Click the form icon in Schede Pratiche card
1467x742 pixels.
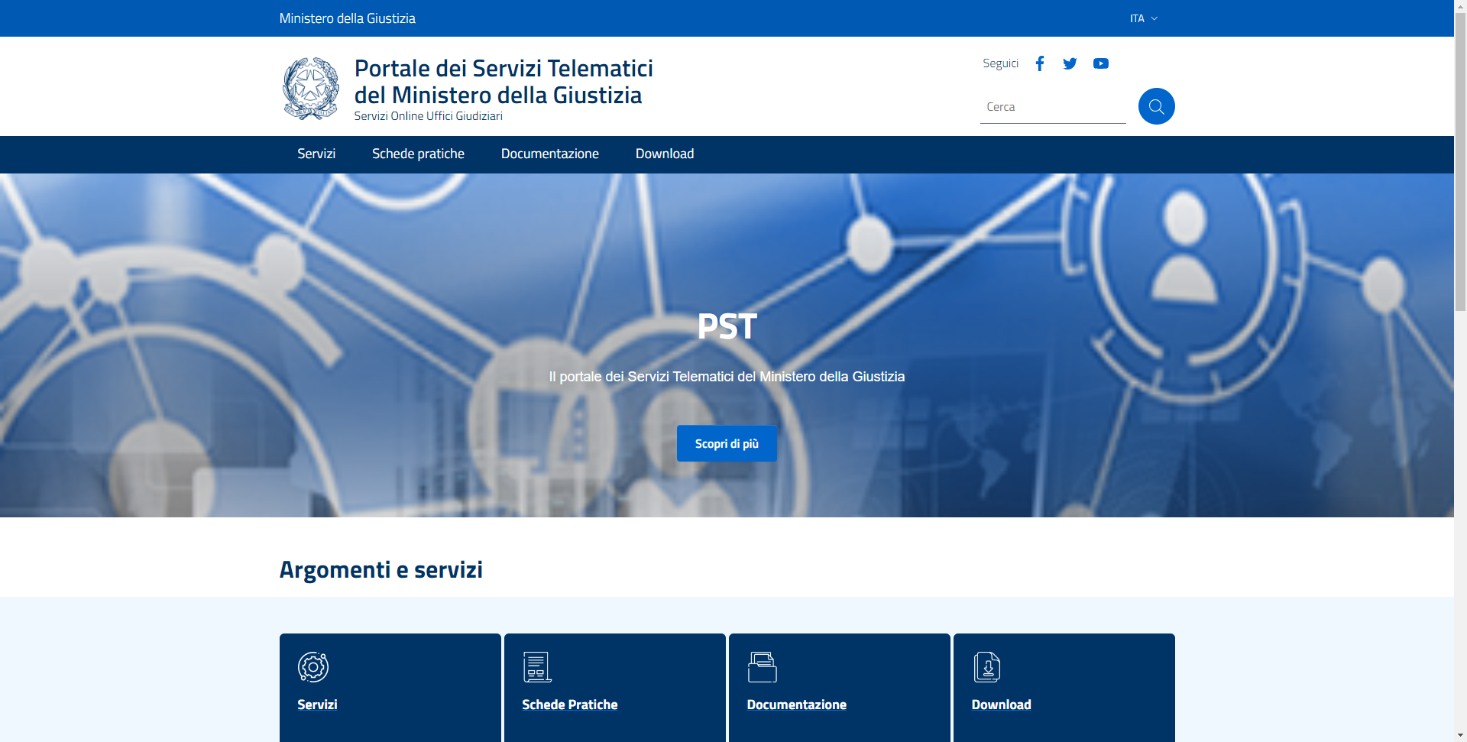(x=537, y=667)
